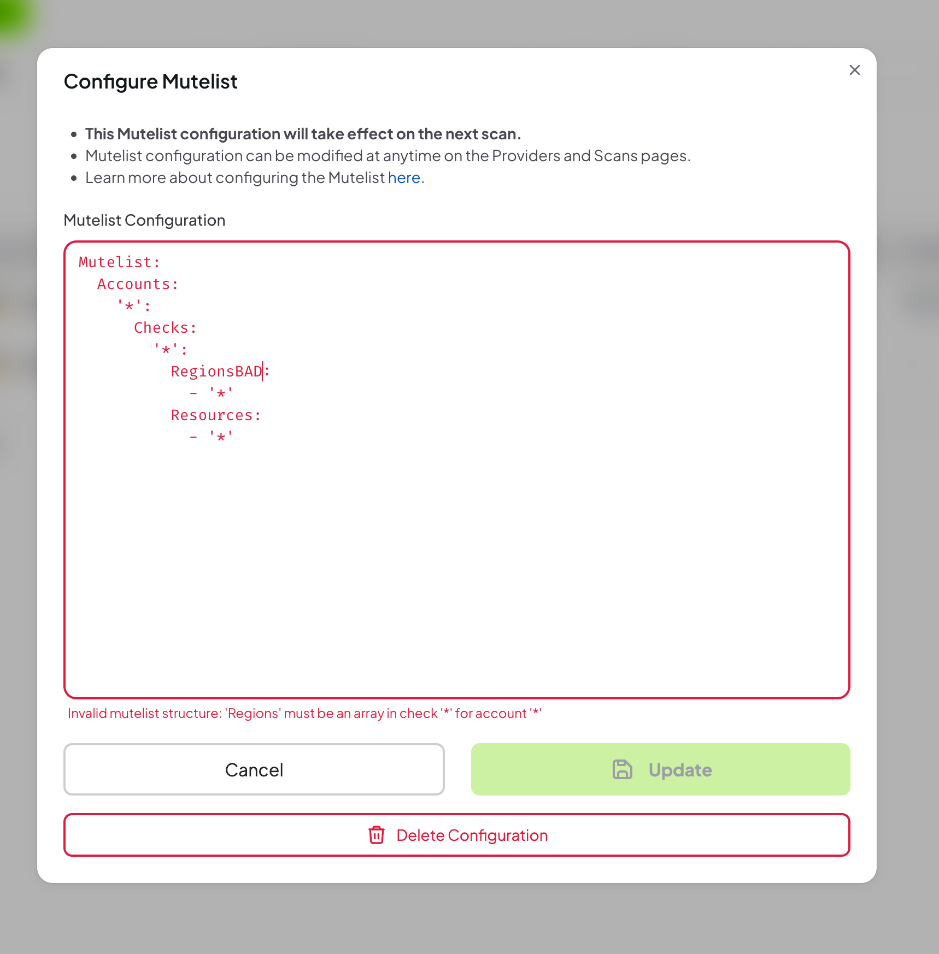
Task: Place cursor on the RegionsBAD line
Action: tap(218, 371)
